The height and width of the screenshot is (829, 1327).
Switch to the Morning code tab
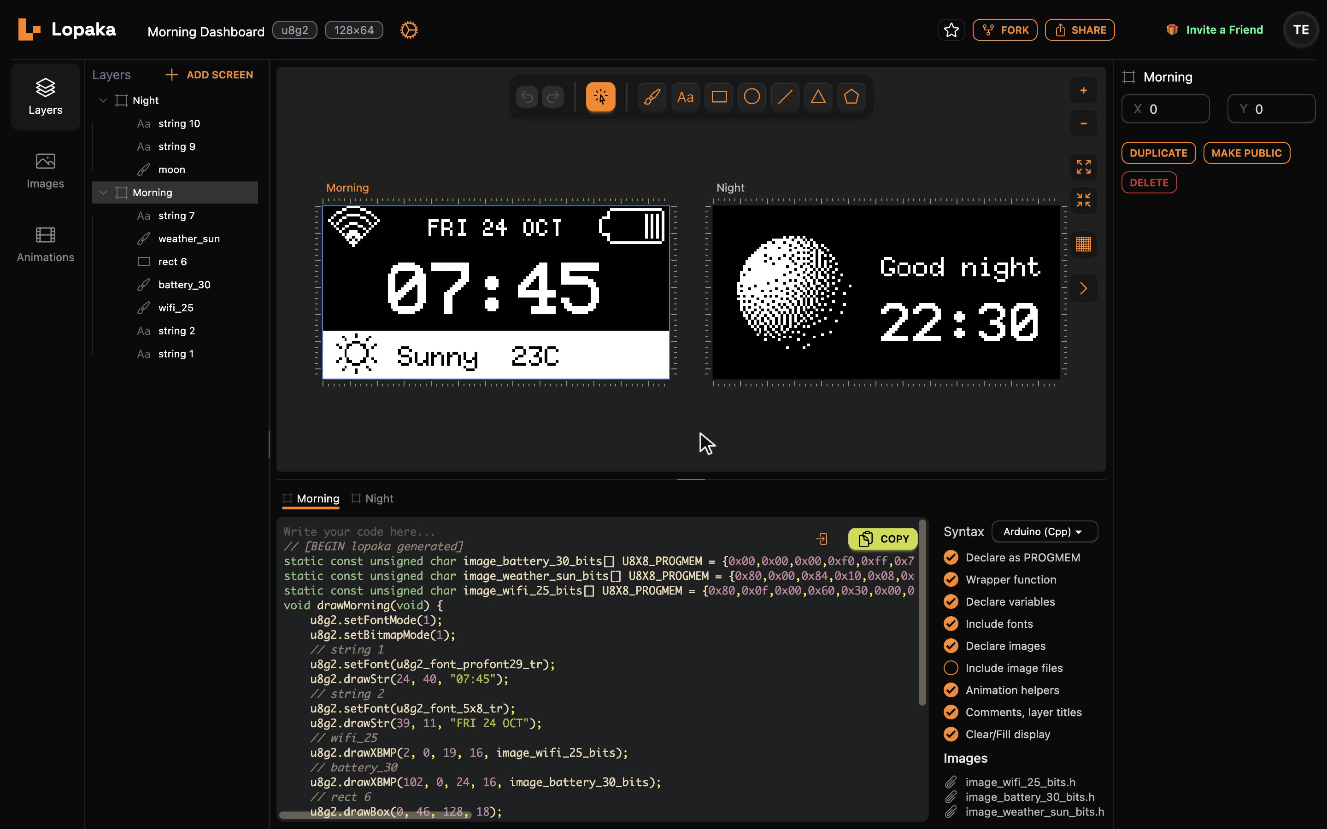(x=311, y=499)
